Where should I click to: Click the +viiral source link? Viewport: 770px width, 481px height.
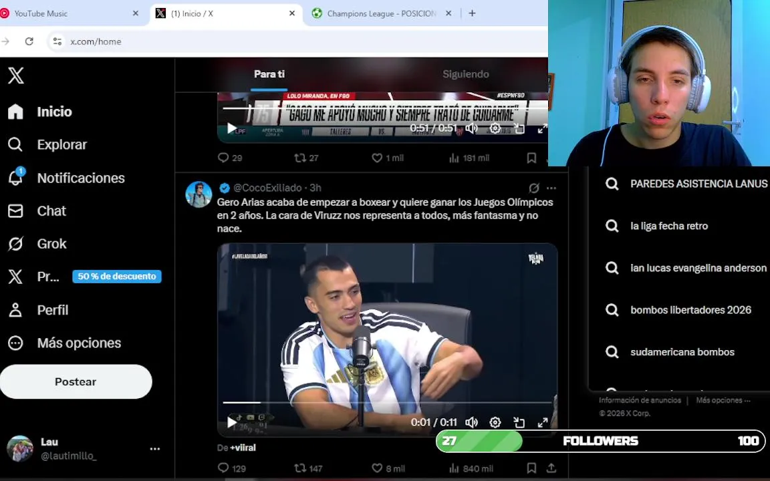243,448
